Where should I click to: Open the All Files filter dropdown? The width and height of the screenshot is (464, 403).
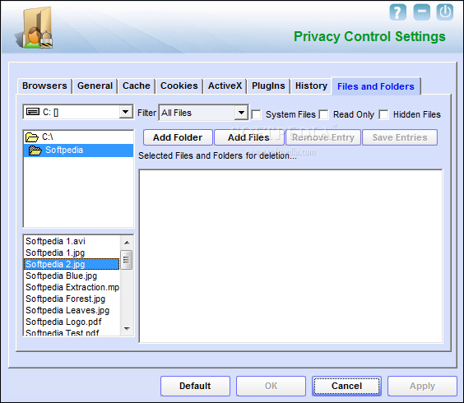click(241, 113)
